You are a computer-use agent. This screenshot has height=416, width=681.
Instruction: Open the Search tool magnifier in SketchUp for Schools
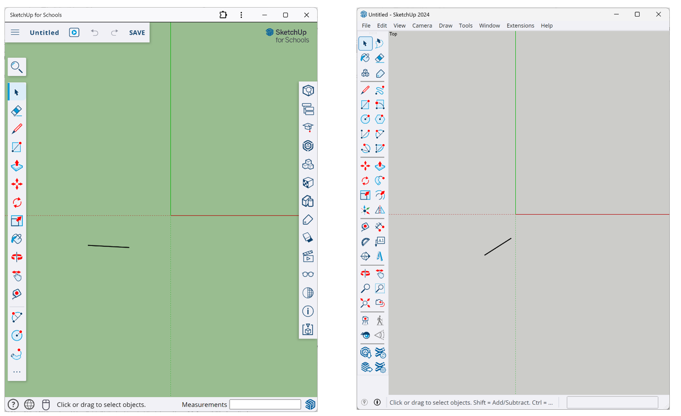tap(17, 67)
